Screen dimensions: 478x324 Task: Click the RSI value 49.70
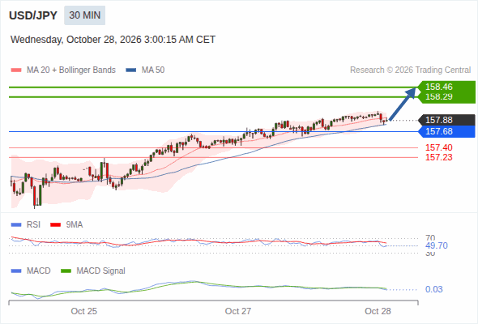(437, 245)
